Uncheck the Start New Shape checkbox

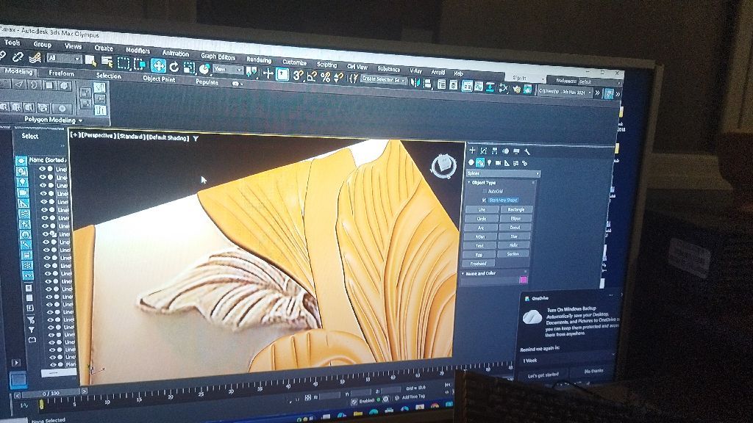point(483,200)
